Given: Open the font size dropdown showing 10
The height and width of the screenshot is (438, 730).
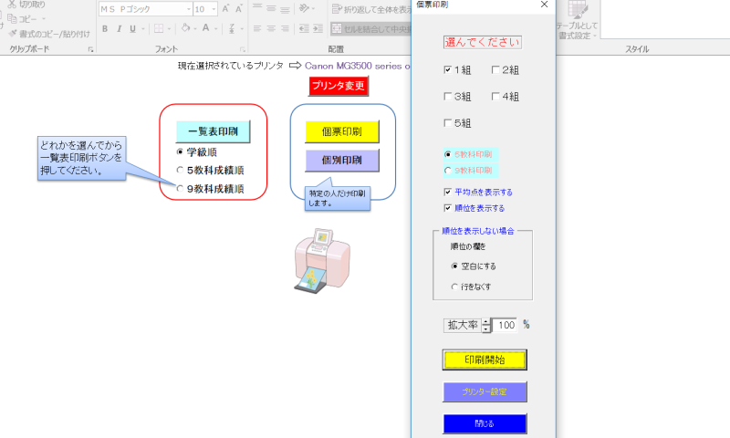Looking at the screenshot, I should (214, 9).
